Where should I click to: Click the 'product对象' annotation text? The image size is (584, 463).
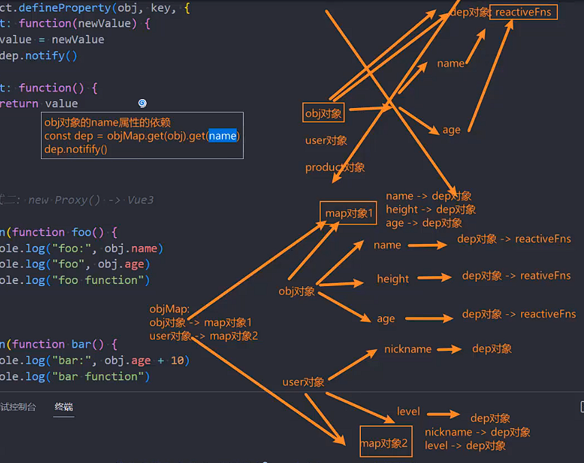(x=335, y=167)
